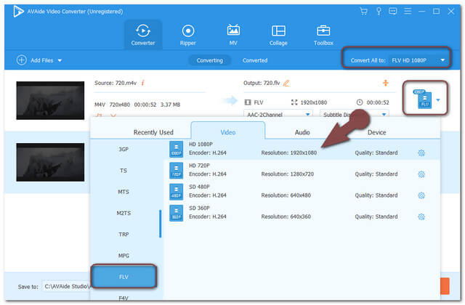The image size is (465, 305).
Task: Click Quality: Standard in SD 360P row
Action: 376,216
